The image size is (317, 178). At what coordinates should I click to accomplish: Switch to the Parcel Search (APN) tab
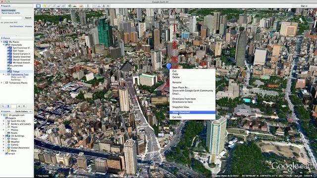pyautogui.click(x=11, y=13)
